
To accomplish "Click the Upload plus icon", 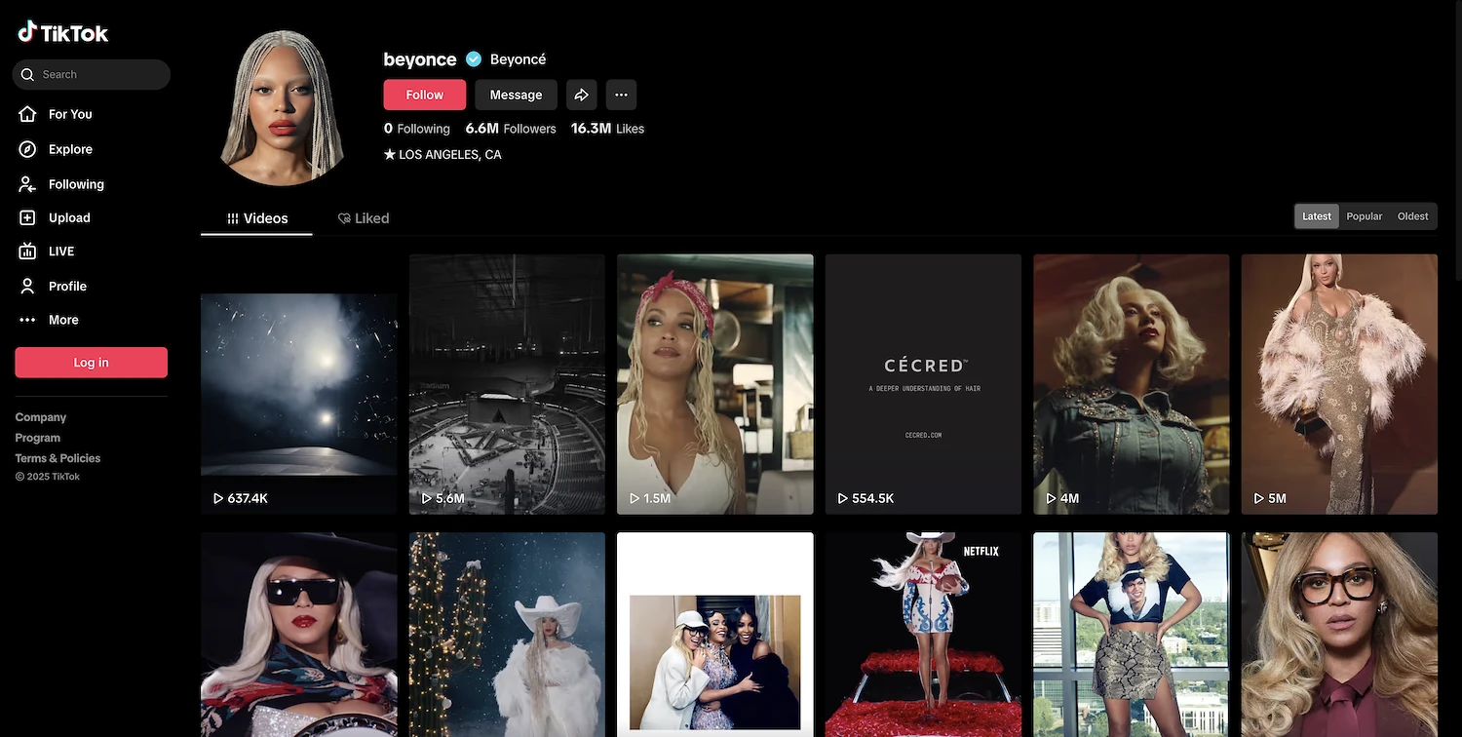I will click(28, 218).
